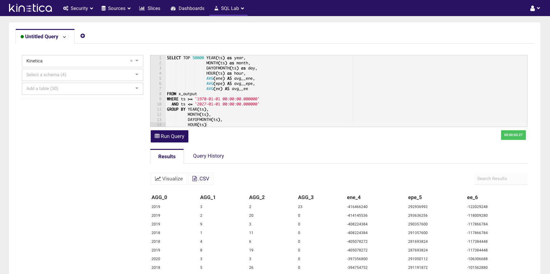Click the Kinetica logo

coord(30,8)
